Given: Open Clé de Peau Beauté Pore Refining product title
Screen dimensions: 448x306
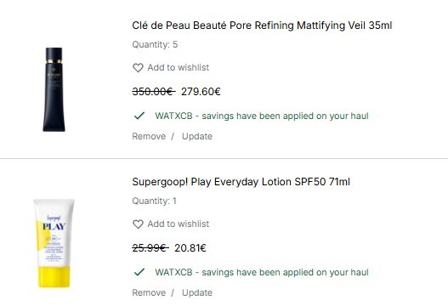Looking at the screenshot, I should point(262,25).
